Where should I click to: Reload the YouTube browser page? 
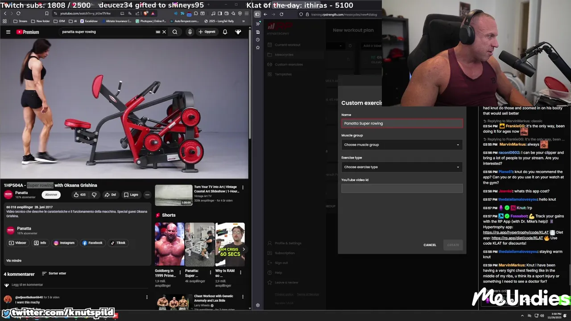(18, 13)
